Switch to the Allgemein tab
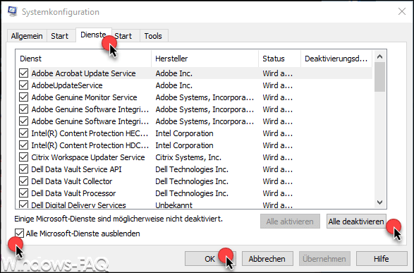Viewport: 414px width, 273px height. (27, 36)
